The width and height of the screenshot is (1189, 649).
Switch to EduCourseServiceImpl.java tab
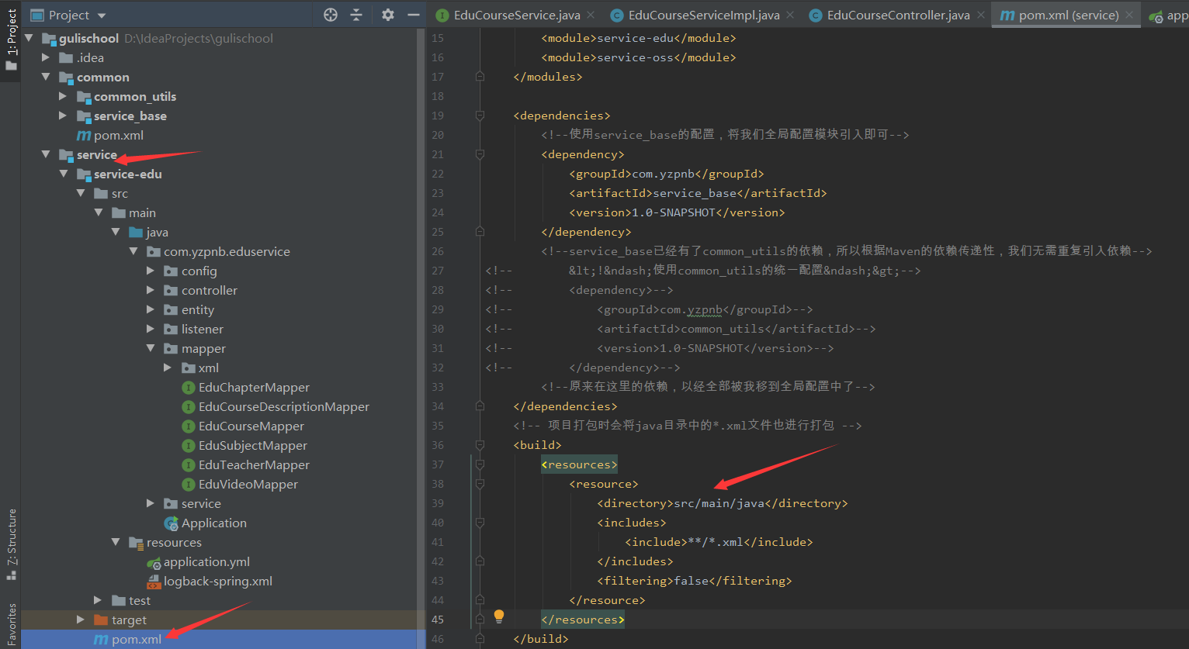pyautogui.click(x=704, y=15)
